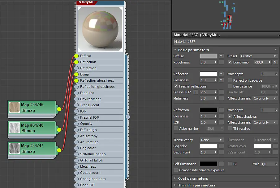Enable the Thin-walled checkbox

(230, 128)
